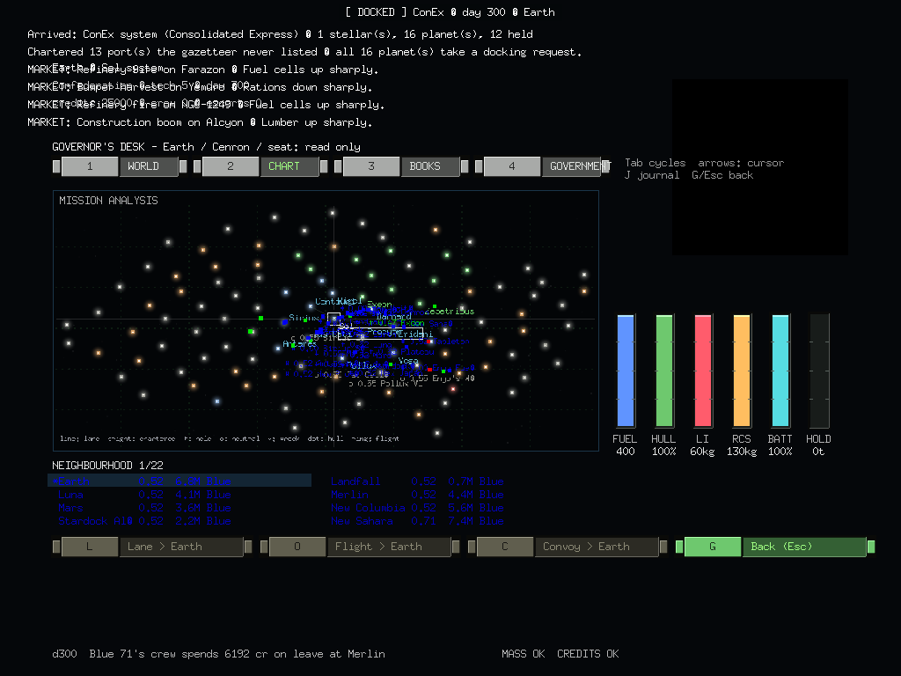Image resolution: width=901 pixels, height=676 pixels.
Task: Click the 0t value under HOLD
Action: coord(818,452)
